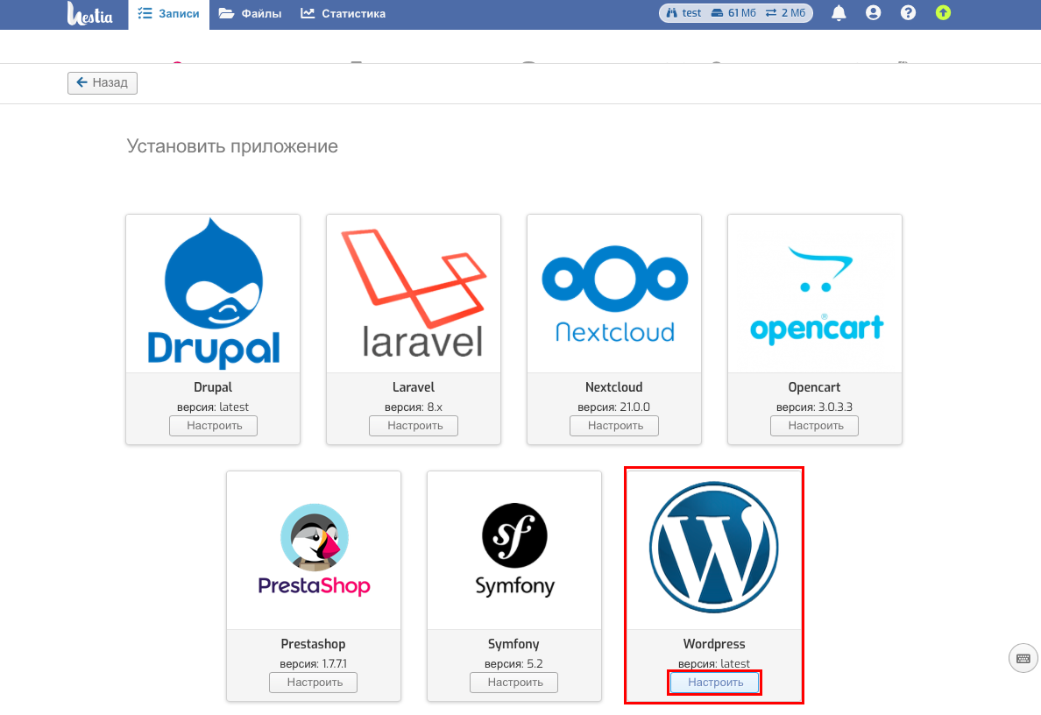Click the Nextcloud logo image
The width and height of the screenshot is (1041, 715).
[615, 294]
